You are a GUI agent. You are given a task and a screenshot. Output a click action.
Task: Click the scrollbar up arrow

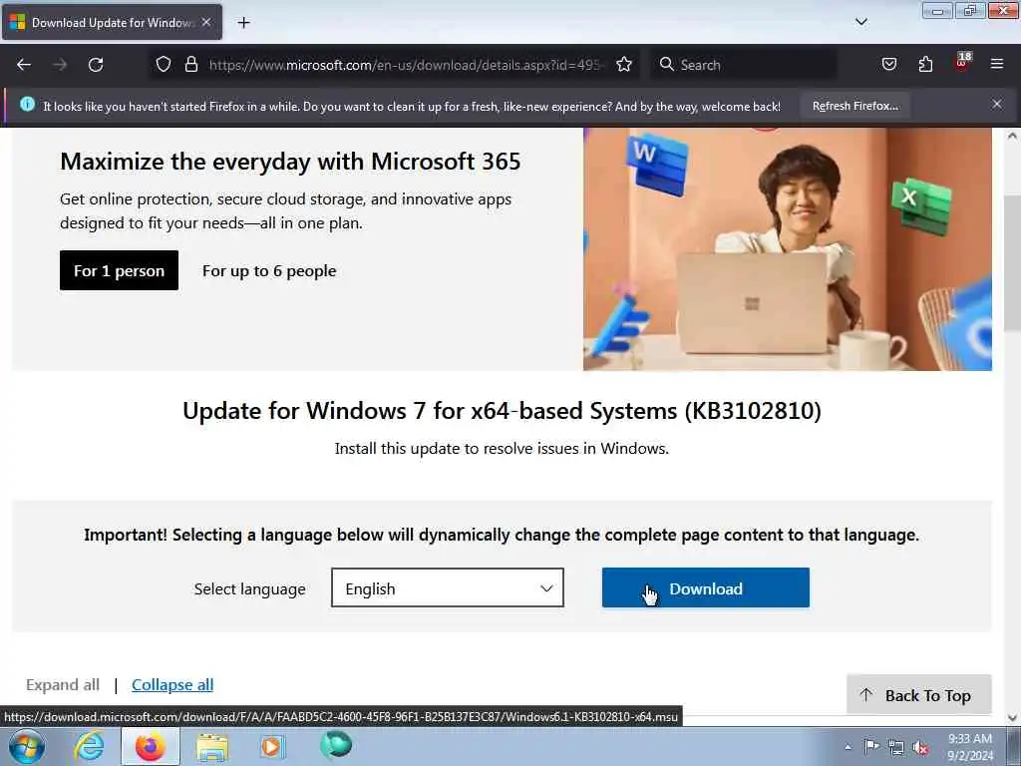1012,136
